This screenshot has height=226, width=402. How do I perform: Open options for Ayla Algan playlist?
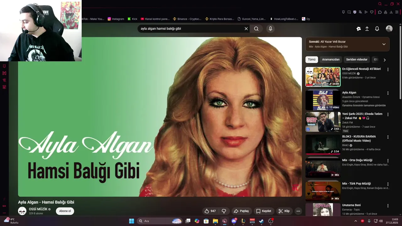tap(388, 93)
